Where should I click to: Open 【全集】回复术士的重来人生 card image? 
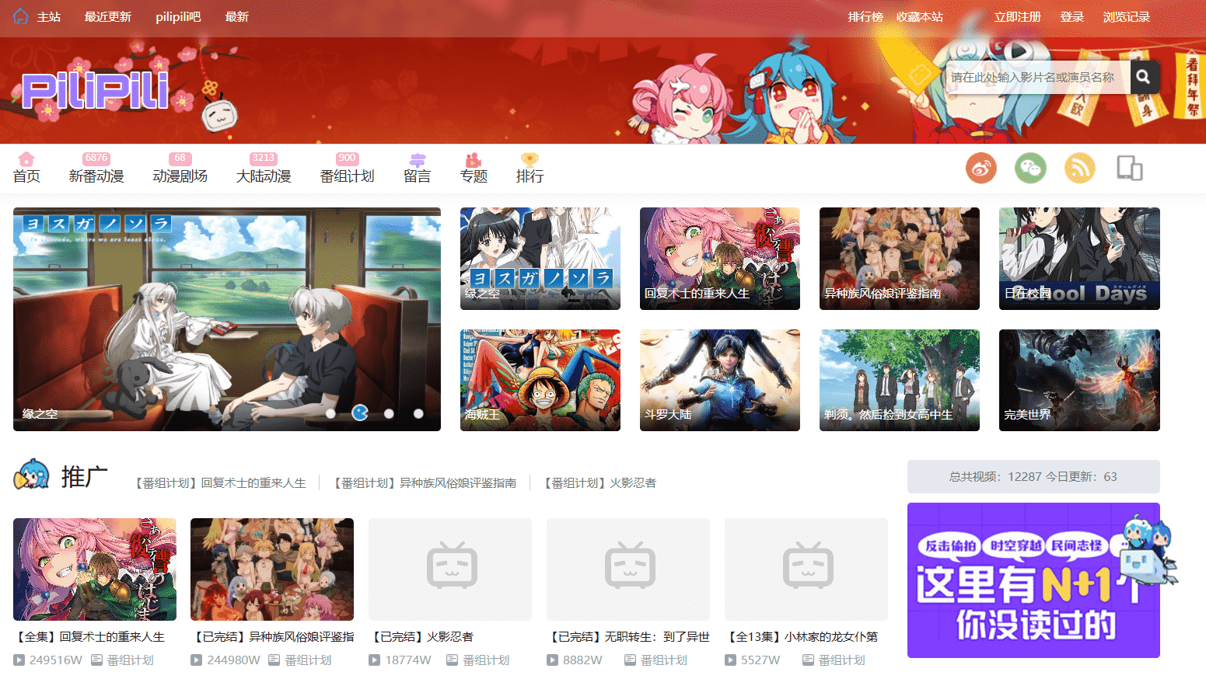(95, 569)
